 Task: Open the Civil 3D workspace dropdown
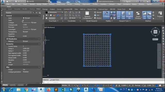[37, 2]
